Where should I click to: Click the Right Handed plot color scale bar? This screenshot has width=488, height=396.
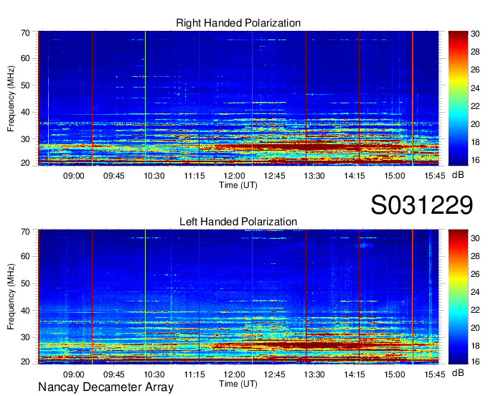click(x=458, y=98)
